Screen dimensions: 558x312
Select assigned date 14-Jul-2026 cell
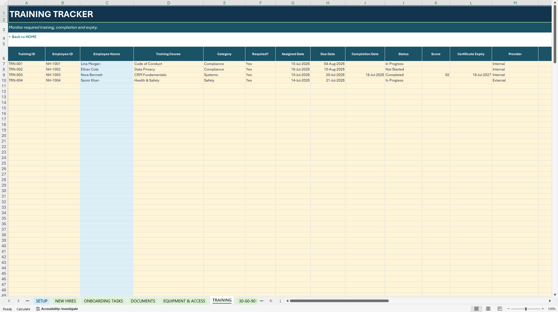pos(293,80)
